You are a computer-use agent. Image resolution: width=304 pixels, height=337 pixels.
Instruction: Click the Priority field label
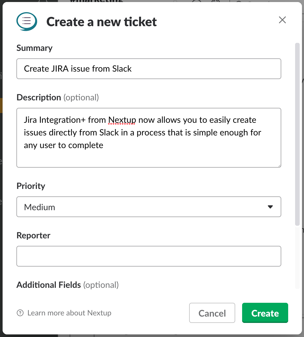tap(31, 186)
